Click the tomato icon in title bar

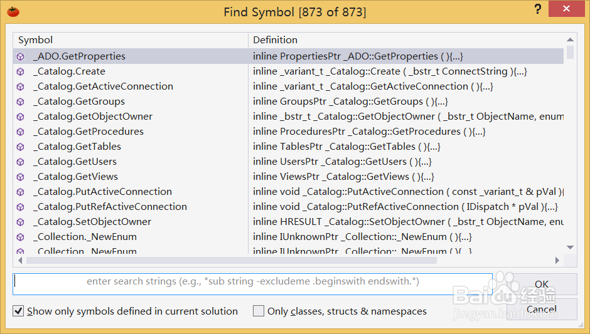pyautogui.click(x=13, y=11)
